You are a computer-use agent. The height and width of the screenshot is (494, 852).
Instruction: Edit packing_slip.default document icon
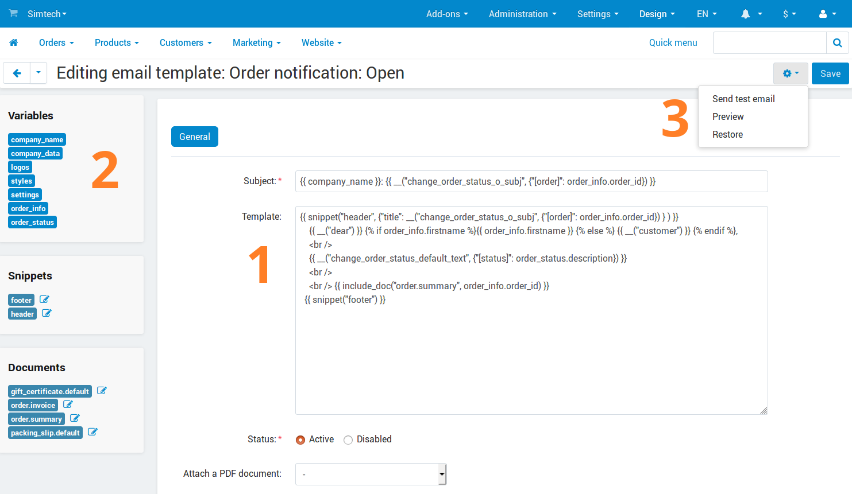[92, 432]
